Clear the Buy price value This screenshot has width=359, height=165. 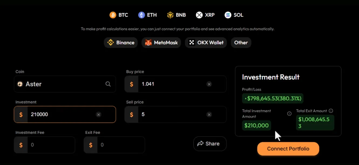[x=209, y=84]
